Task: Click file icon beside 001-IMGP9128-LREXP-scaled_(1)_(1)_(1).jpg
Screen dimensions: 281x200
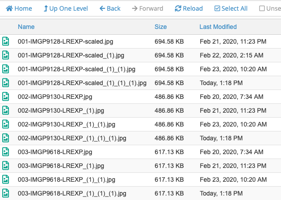Action: (6, 83)
